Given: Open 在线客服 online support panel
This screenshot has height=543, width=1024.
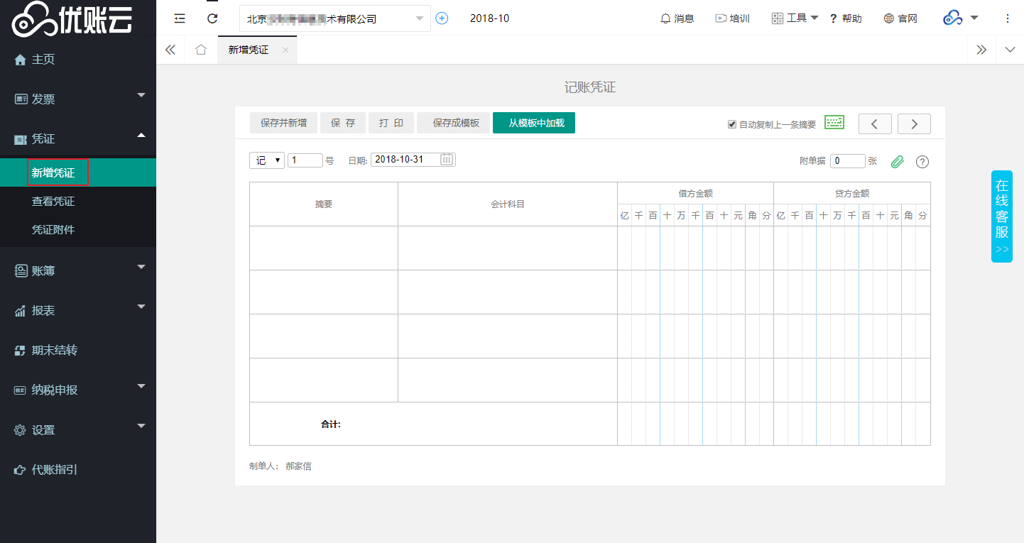Looking at the screenshot, I should (1002, 216).
